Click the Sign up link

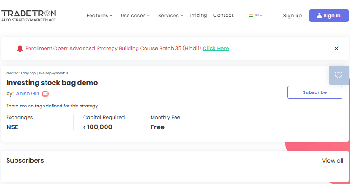click(x=292, y=16)
